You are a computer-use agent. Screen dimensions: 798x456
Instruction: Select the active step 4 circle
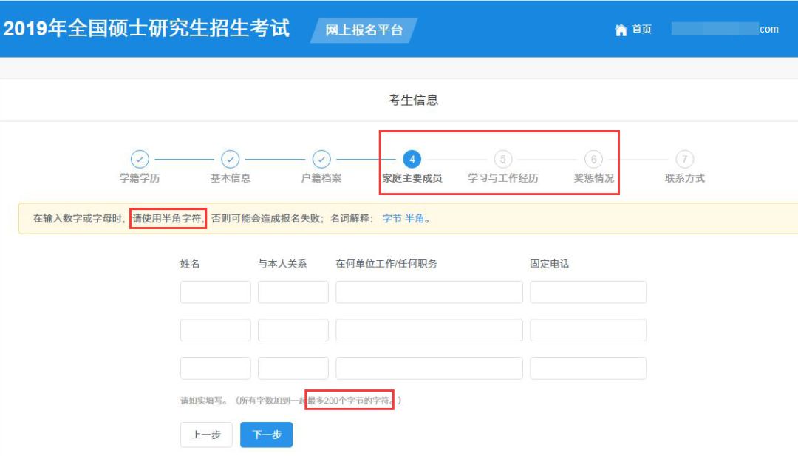412,159
